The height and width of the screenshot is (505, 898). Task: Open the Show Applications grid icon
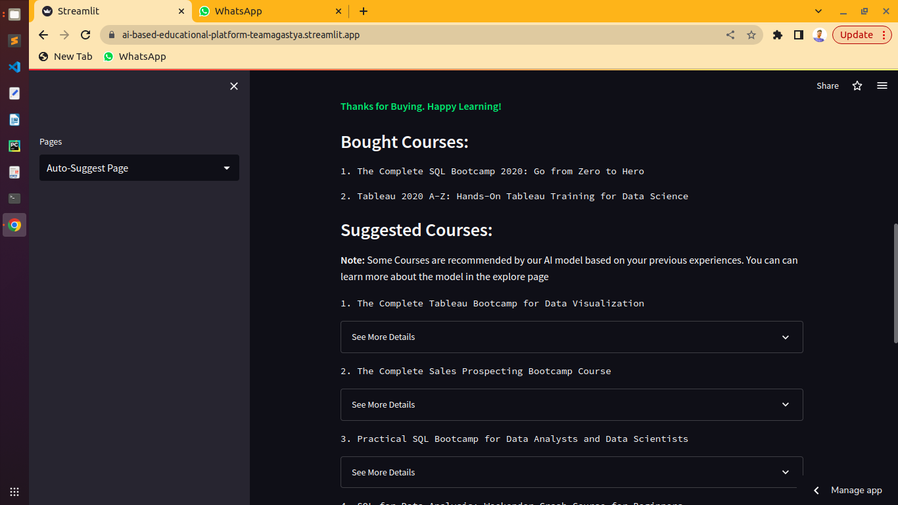14,491
